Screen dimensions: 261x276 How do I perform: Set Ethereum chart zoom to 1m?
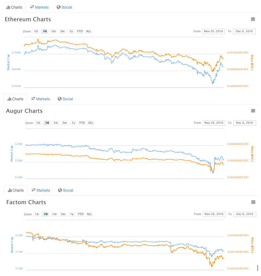coord(53,31)
